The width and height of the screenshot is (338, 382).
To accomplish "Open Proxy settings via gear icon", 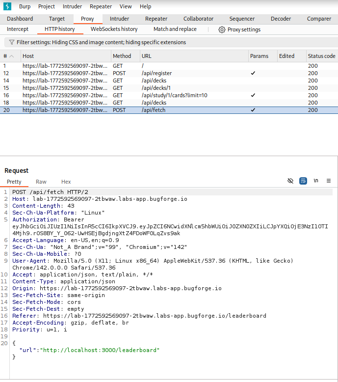I will tap(222, 29).
